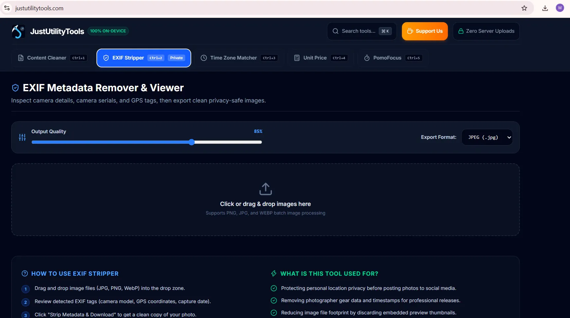Screen dimensions: 570x318
Task: Click the browser bookmark star icon
Action: [x=524, y=8]
